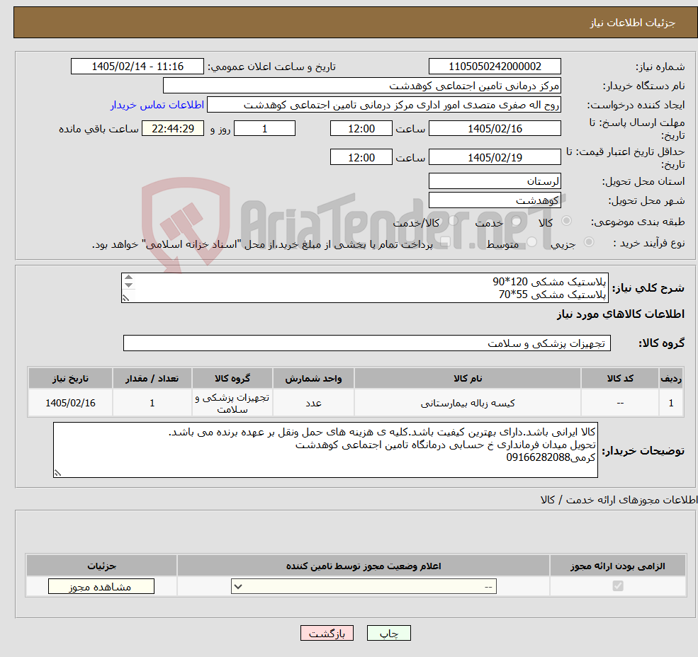This screenshot has width=698, height=657.
Task: Click the back (بازگشت) button
Action: (327, 633)
